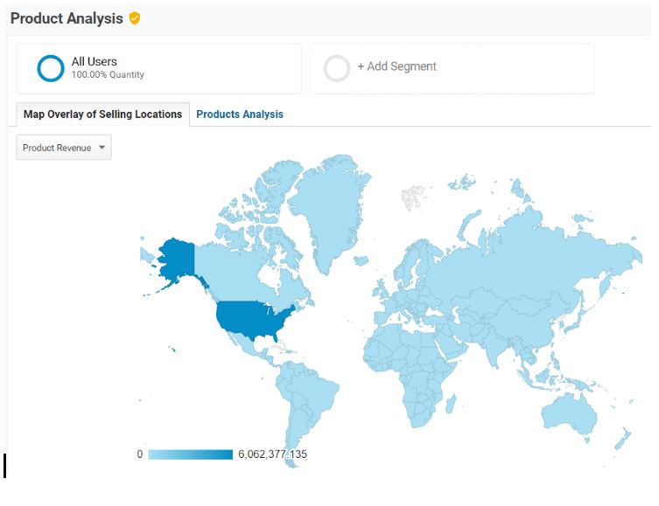659x506 pixels.
Task: Click the revenue gradient legend bar
Action: pyautogui.click(x=190, y=454)
